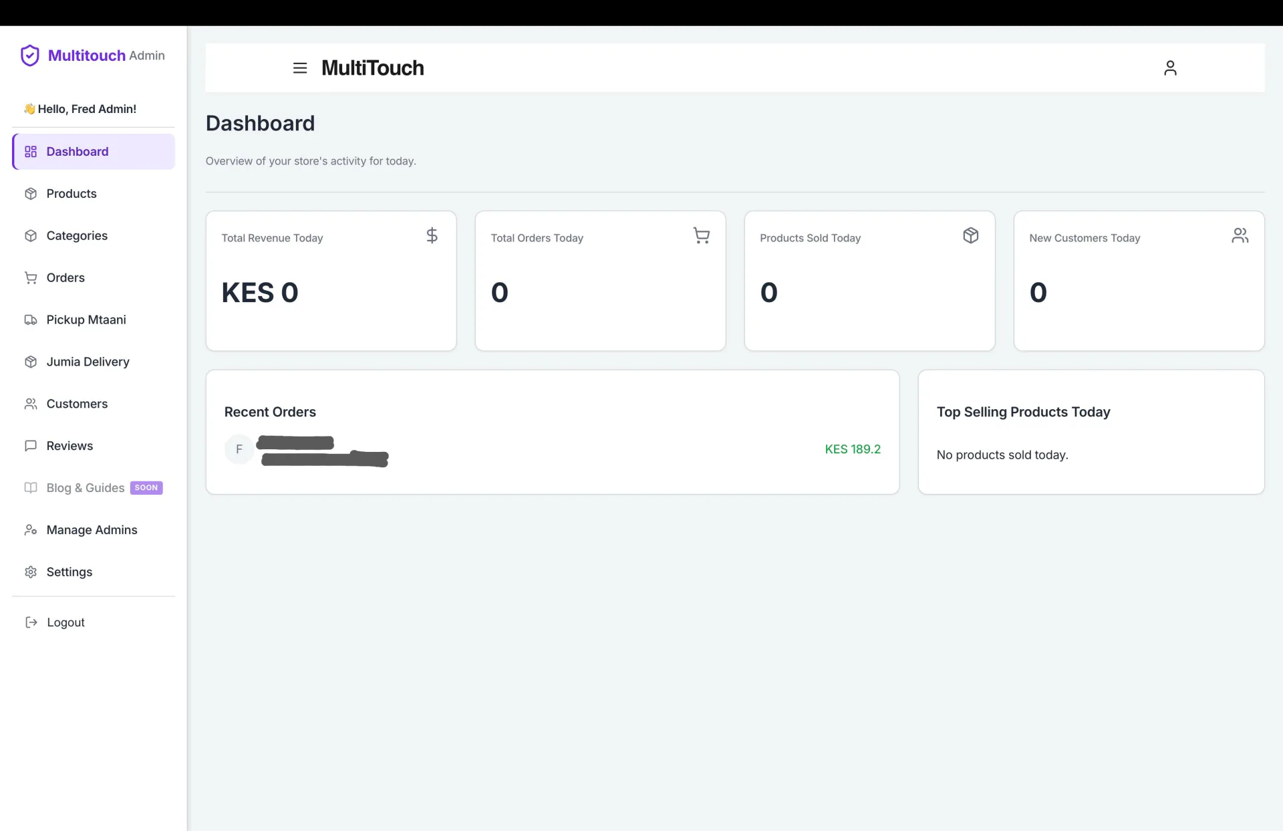Open Manage Admins page
1283x831 pixels.
pyautogui.click(x=94, y=530)
